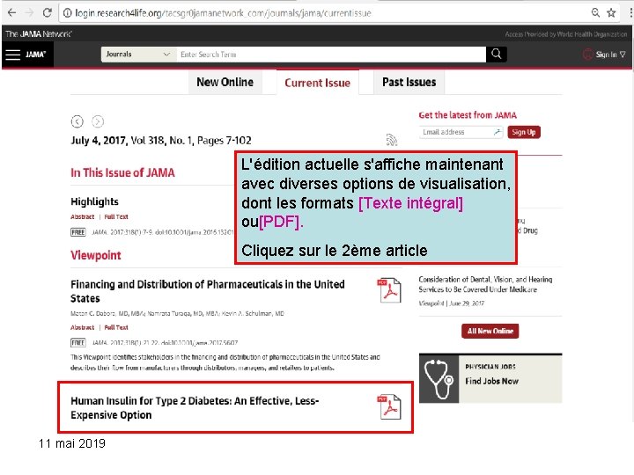Click Access Provided by World Health Organization text
Viewport: 634px width, 475px height.
click(565, 34)
